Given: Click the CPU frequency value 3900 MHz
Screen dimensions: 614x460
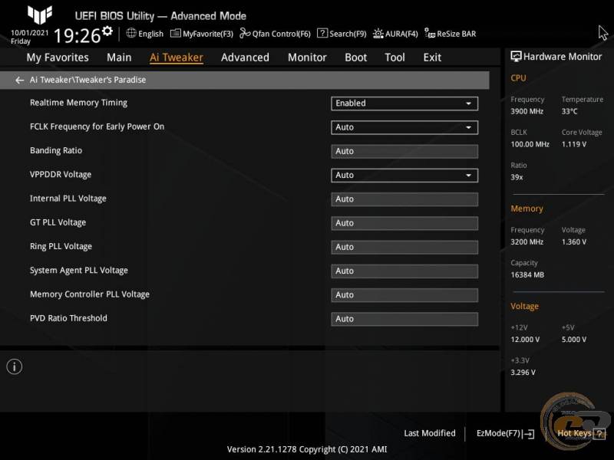Looking at the screenshot, I should 527,111.
